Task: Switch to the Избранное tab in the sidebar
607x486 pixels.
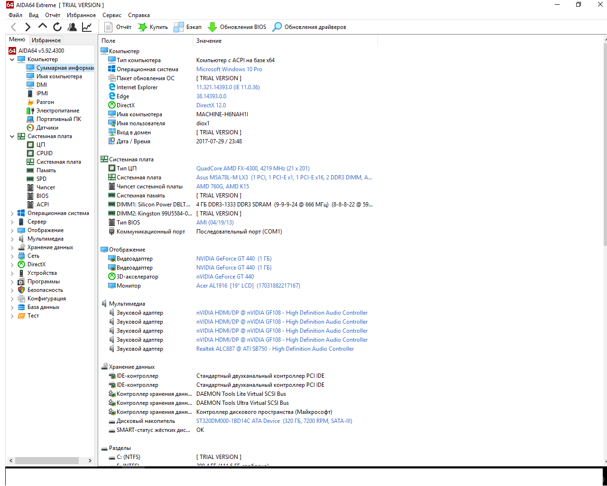Action: click(x=46, y=40)
